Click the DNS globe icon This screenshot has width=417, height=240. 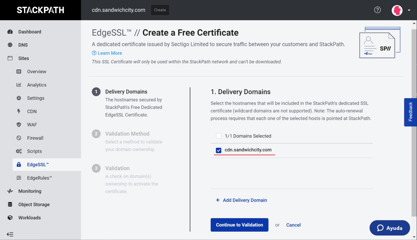(x=10, y=45)
